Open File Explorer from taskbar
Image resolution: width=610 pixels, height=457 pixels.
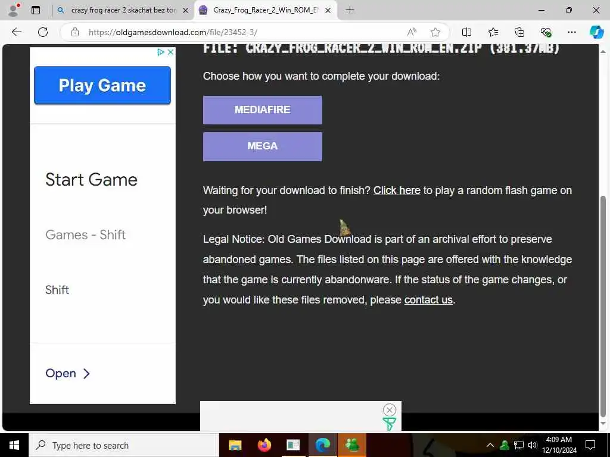tap(235, 445)
